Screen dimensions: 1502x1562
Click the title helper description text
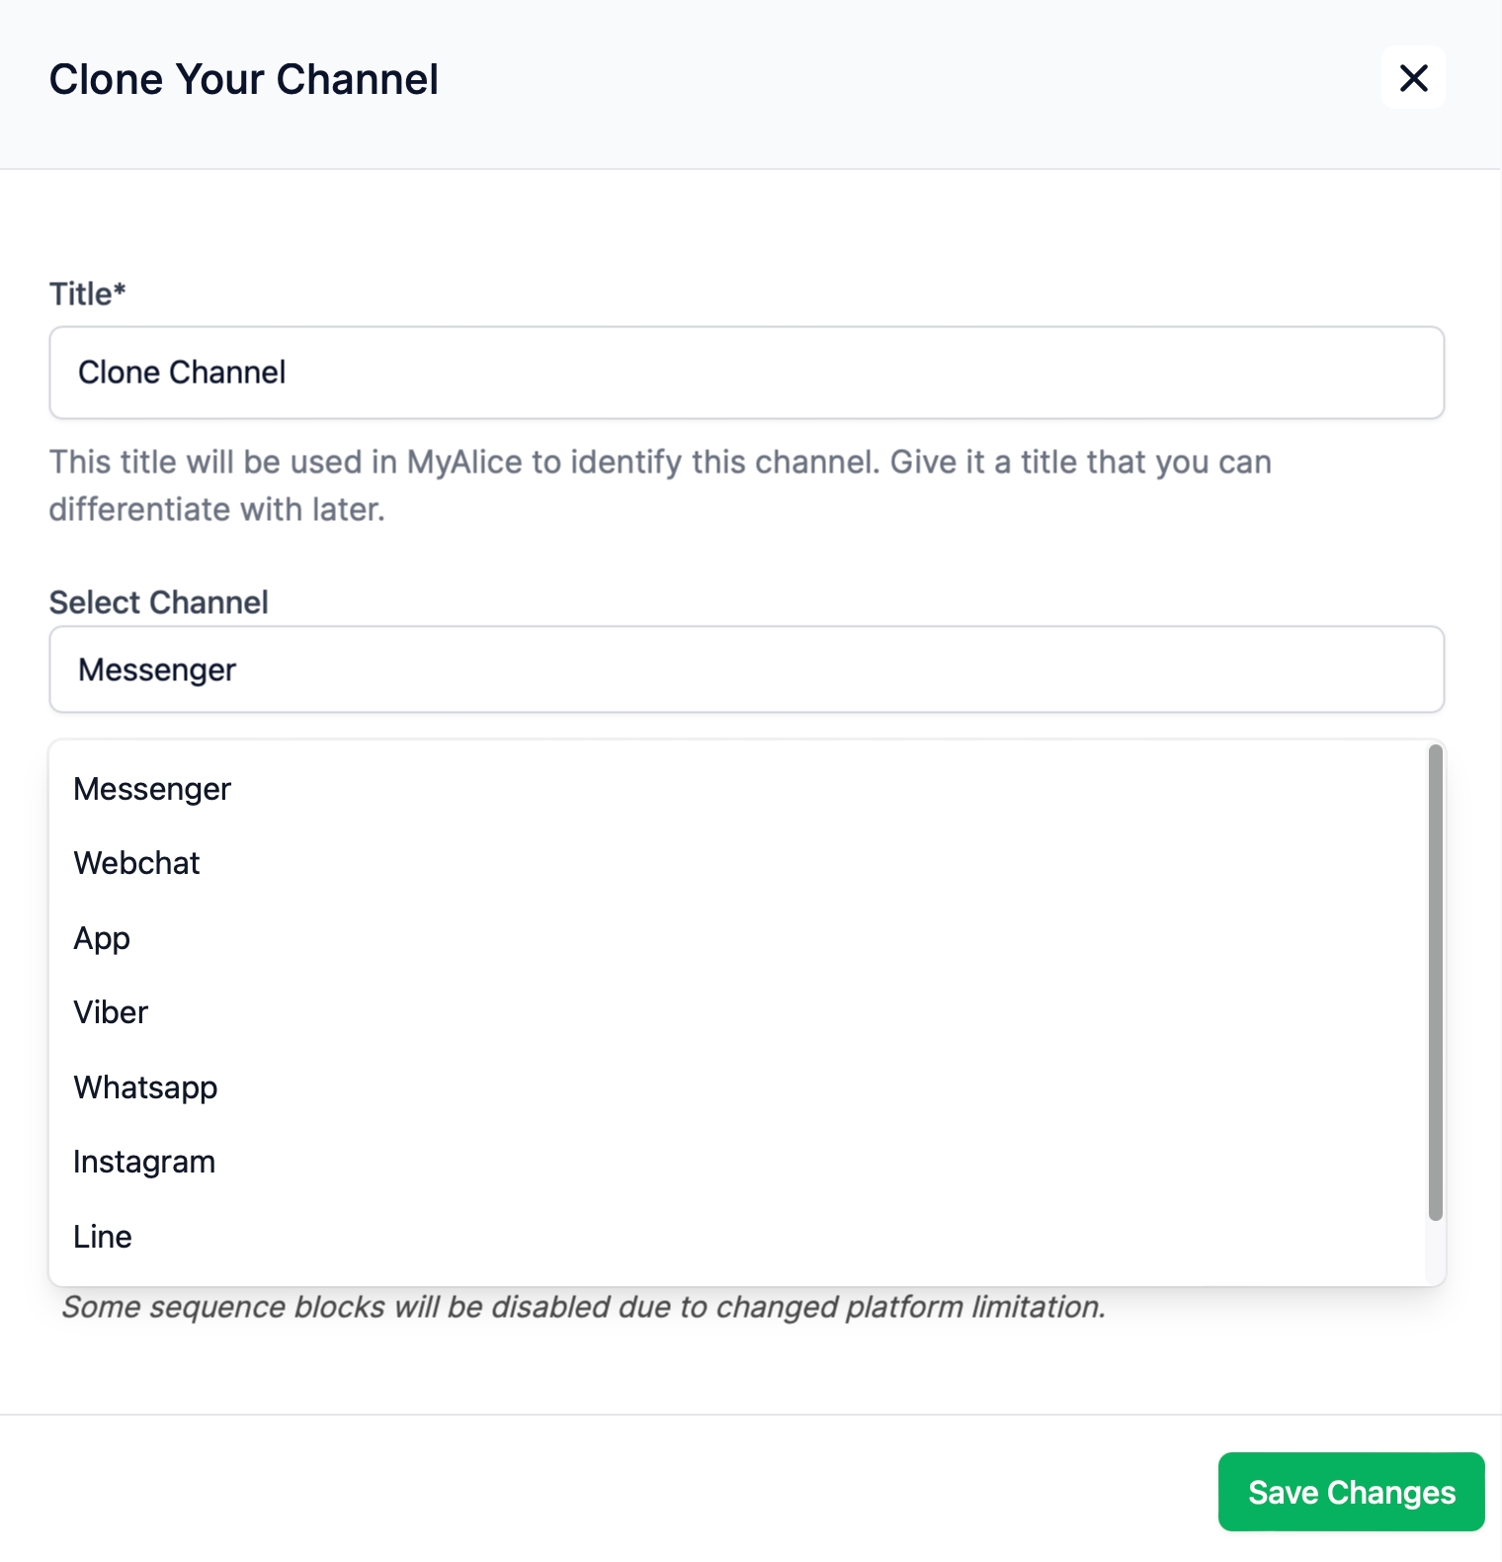tap(660, 485)
